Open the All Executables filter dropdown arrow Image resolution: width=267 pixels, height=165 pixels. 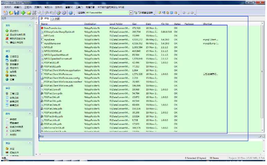point(131,13)
